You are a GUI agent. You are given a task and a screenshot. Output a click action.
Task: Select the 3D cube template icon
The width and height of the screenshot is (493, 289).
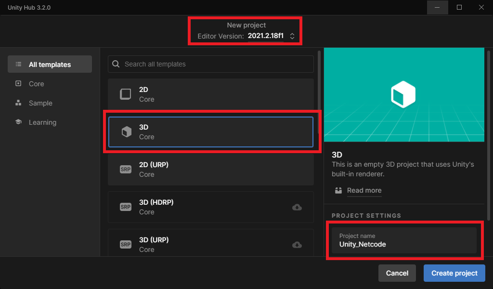[127, 132]
